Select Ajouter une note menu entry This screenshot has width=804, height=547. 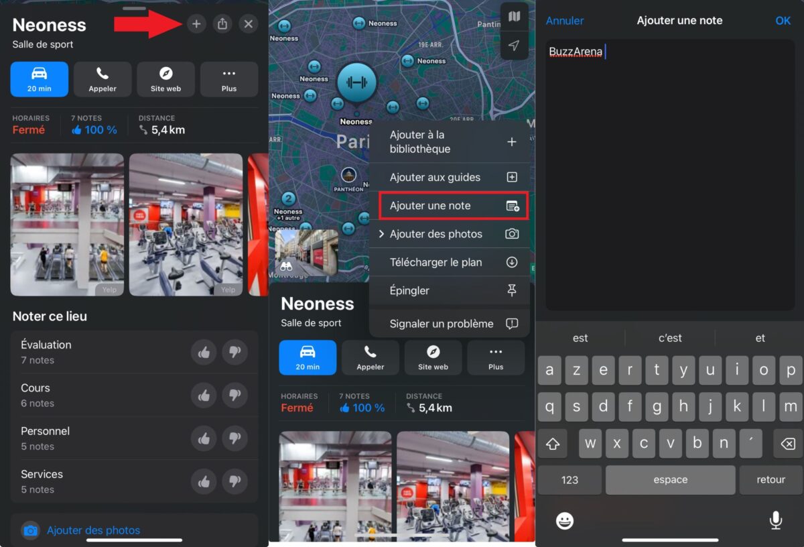[x=454, y=205]
